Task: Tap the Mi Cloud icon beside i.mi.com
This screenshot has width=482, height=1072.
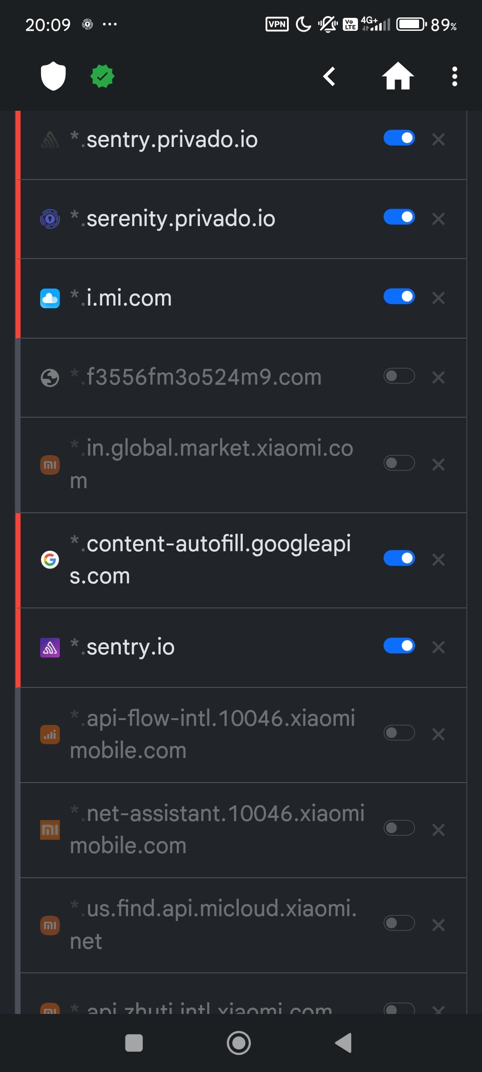Action: point(50,298)
